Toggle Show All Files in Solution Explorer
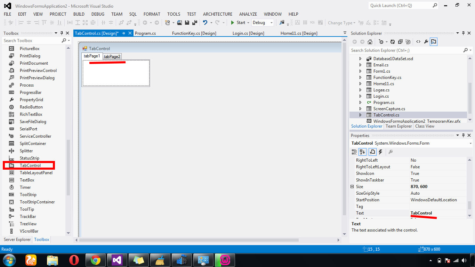Viewport: 475px width, 267px height. pyautogui.click(x=408, y=42)
